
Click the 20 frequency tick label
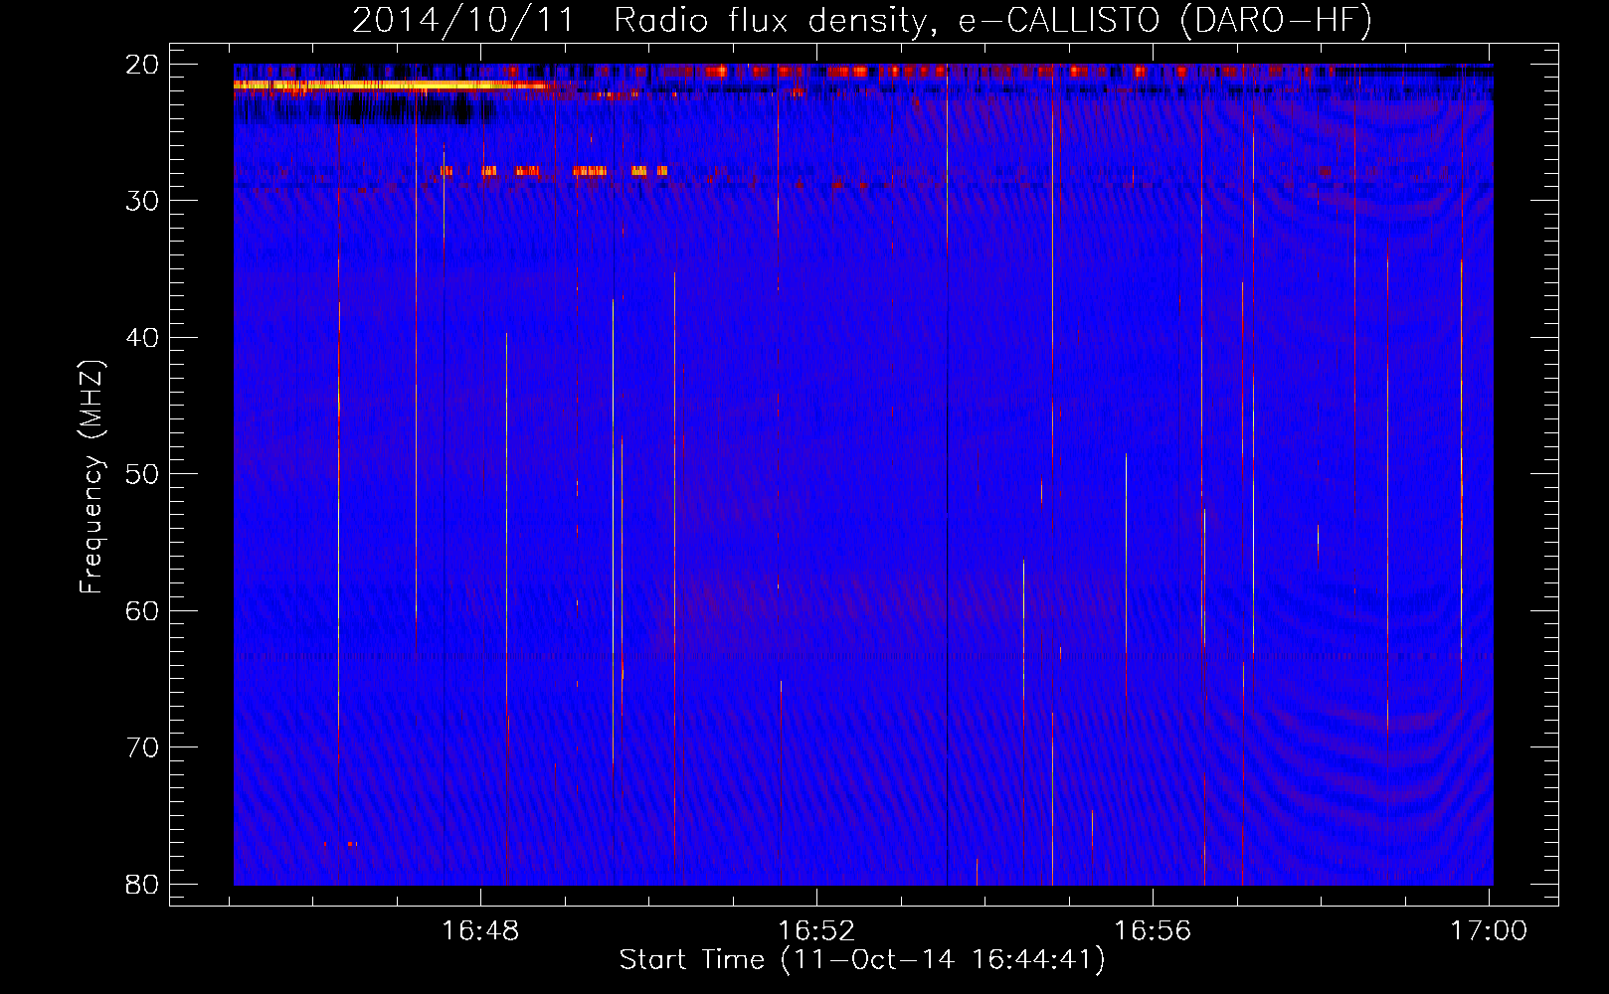point(143,65)
